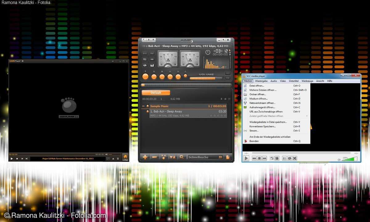370x222 pixels.
Task: Adjust the AIMP VOLUME slider
Action: point(206,78)
